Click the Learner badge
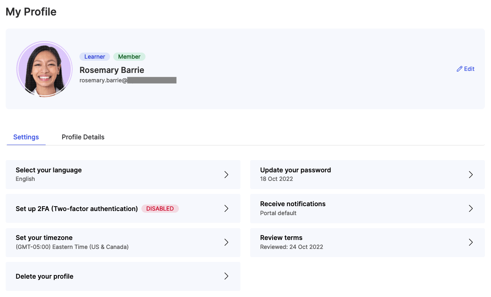Viewport: 491px width, 297px height. click(95, 56)
